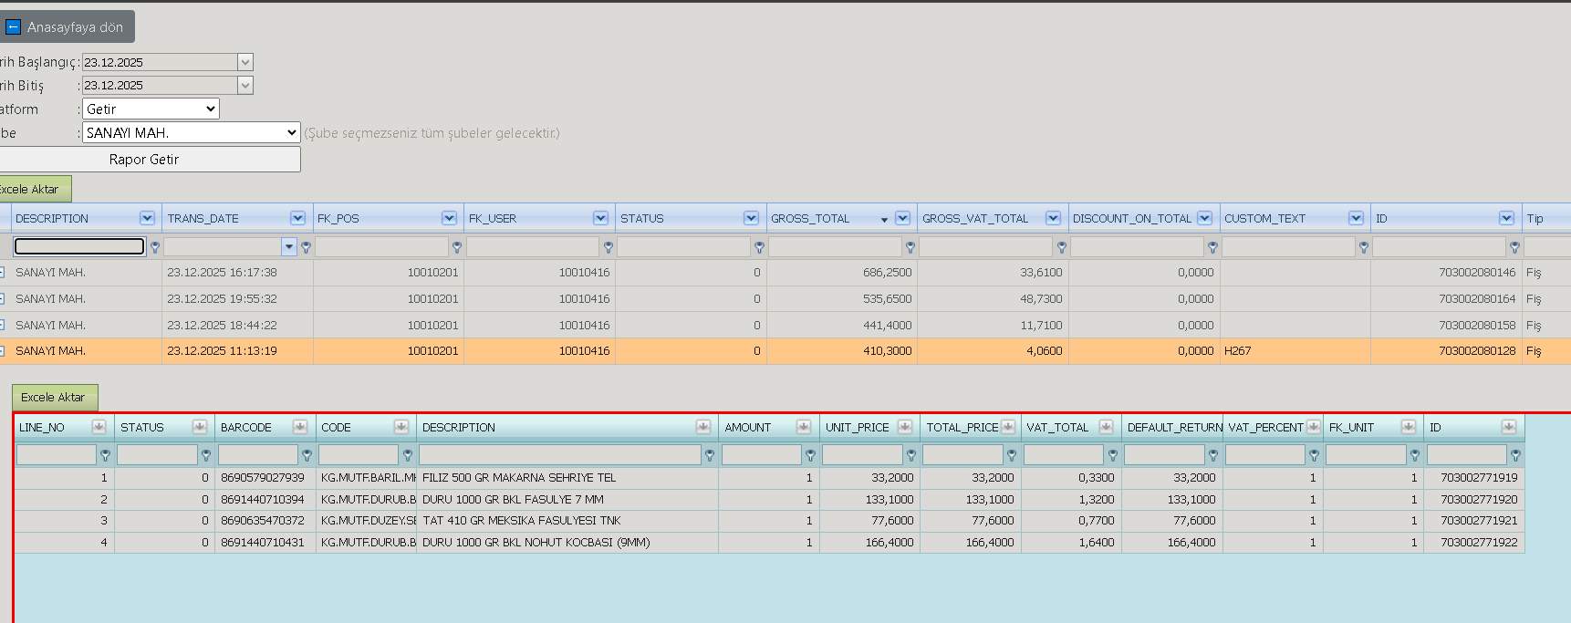This screenshot has width=1571, height=623.
Task: Click the Rapor Getir button
Action: coord(144,159)
